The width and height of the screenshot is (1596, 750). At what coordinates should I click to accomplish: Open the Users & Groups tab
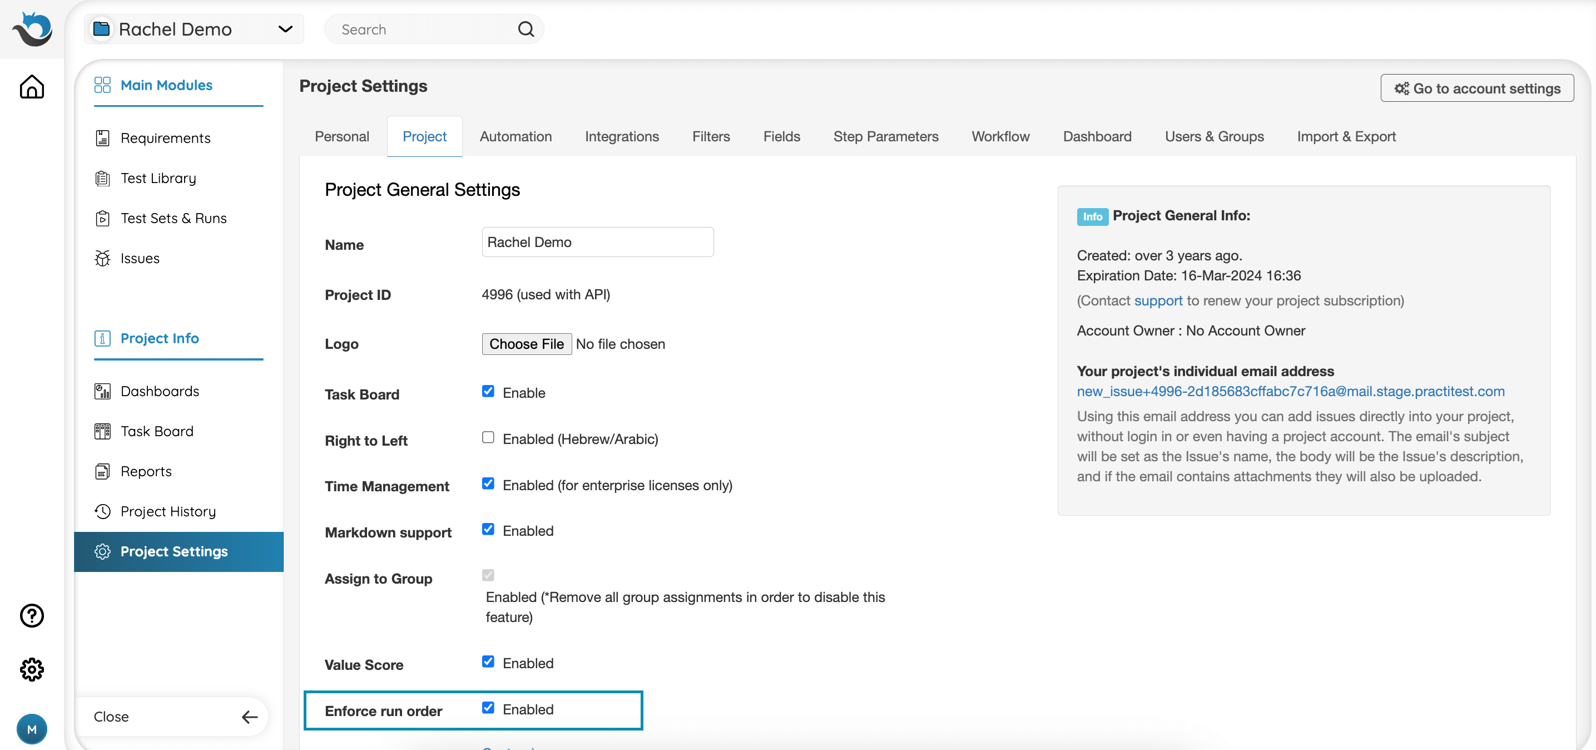coord(1214,136)
